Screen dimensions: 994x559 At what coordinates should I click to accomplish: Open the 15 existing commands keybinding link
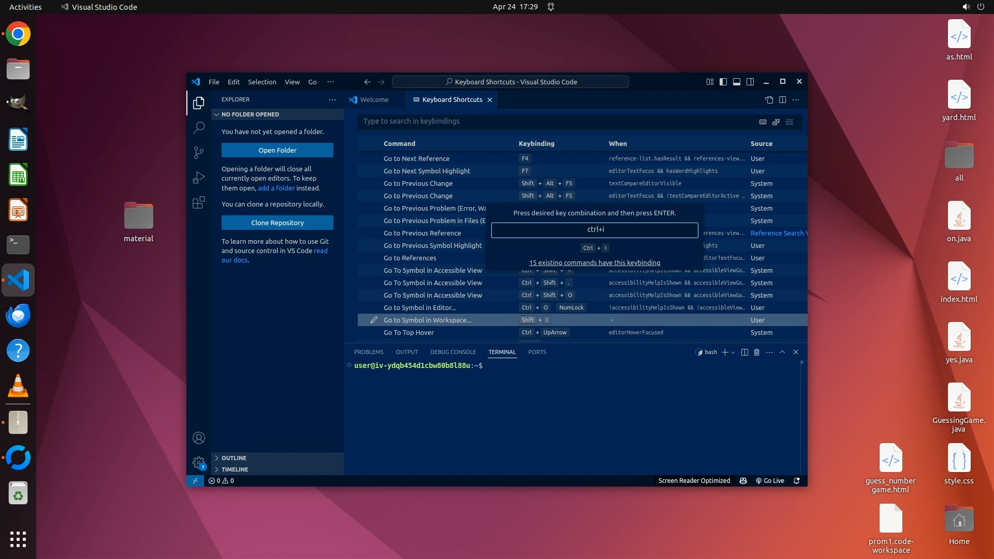point(594,262)
